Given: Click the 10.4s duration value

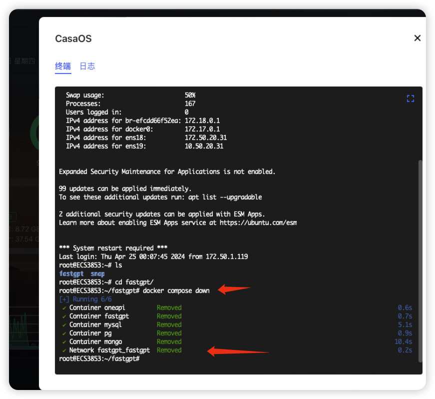Looking at the screenshot, I should (x=404, y=342).
